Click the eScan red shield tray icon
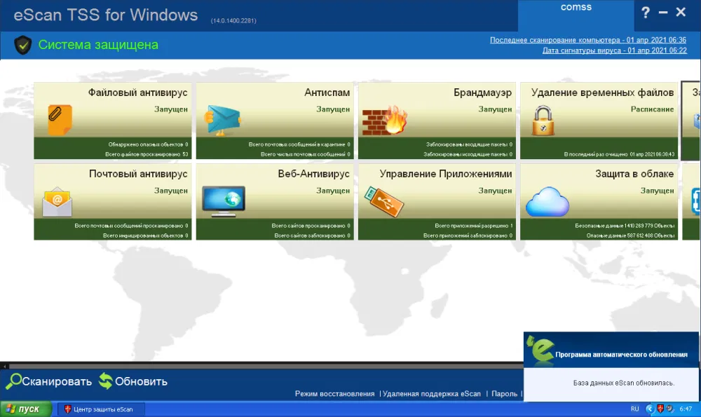 click(x=660, y=409)
